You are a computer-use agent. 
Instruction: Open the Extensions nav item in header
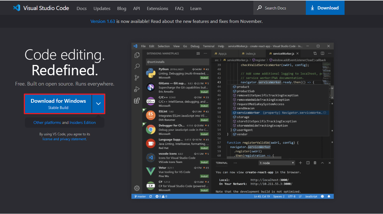(x=158, y=8)
